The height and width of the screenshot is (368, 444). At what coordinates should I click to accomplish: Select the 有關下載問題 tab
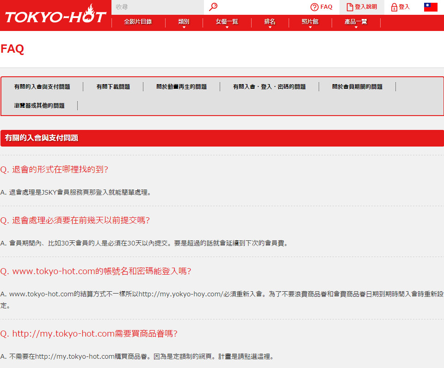click(x=113, y=87)
